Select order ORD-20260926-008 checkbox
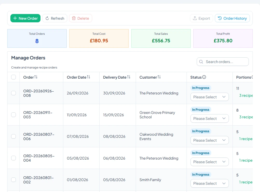The height and width of the screenshot is (192, 260). point(13,93)
